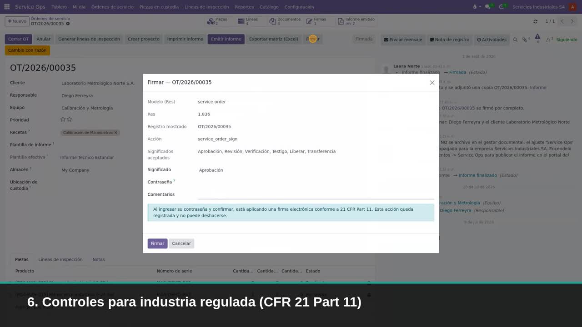Image resolution: width=582 pixels, height=327 pixels.
Task: Click the Crear proyecto button
Action: 144,39
